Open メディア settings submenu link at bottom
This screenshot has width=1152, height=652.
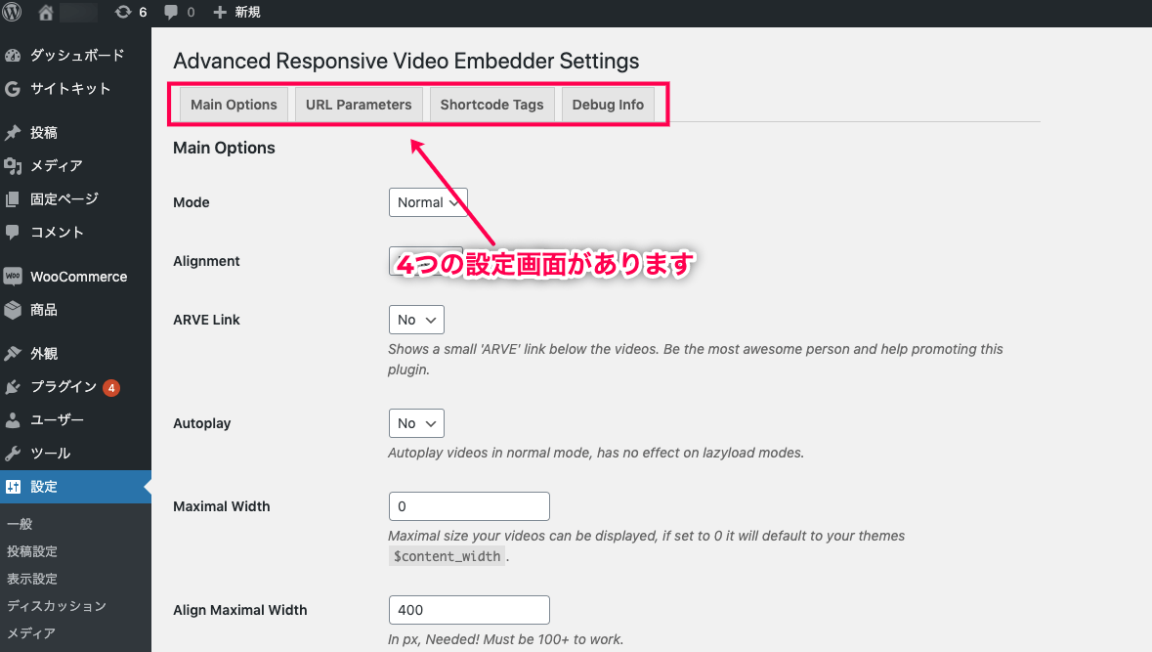[x=31, y=632]
